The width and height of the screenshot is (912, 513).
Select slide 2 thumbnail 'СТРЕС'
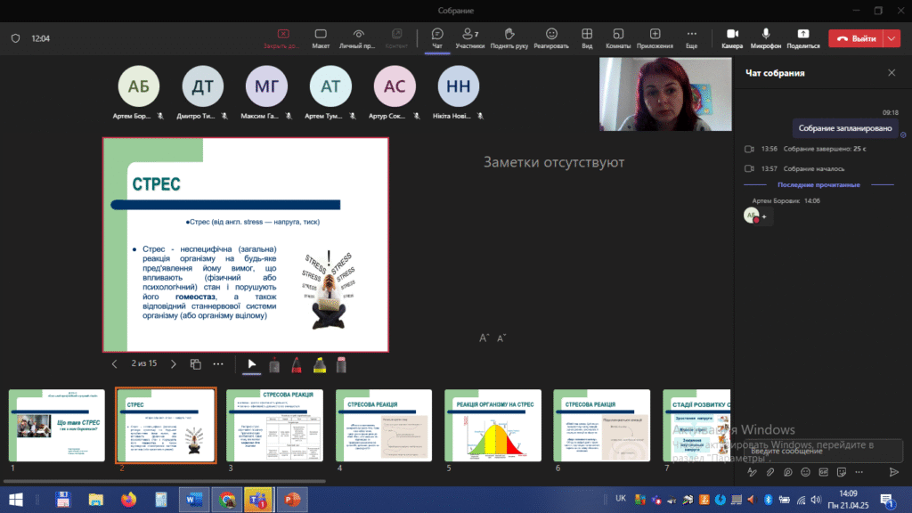coord(166,425)
